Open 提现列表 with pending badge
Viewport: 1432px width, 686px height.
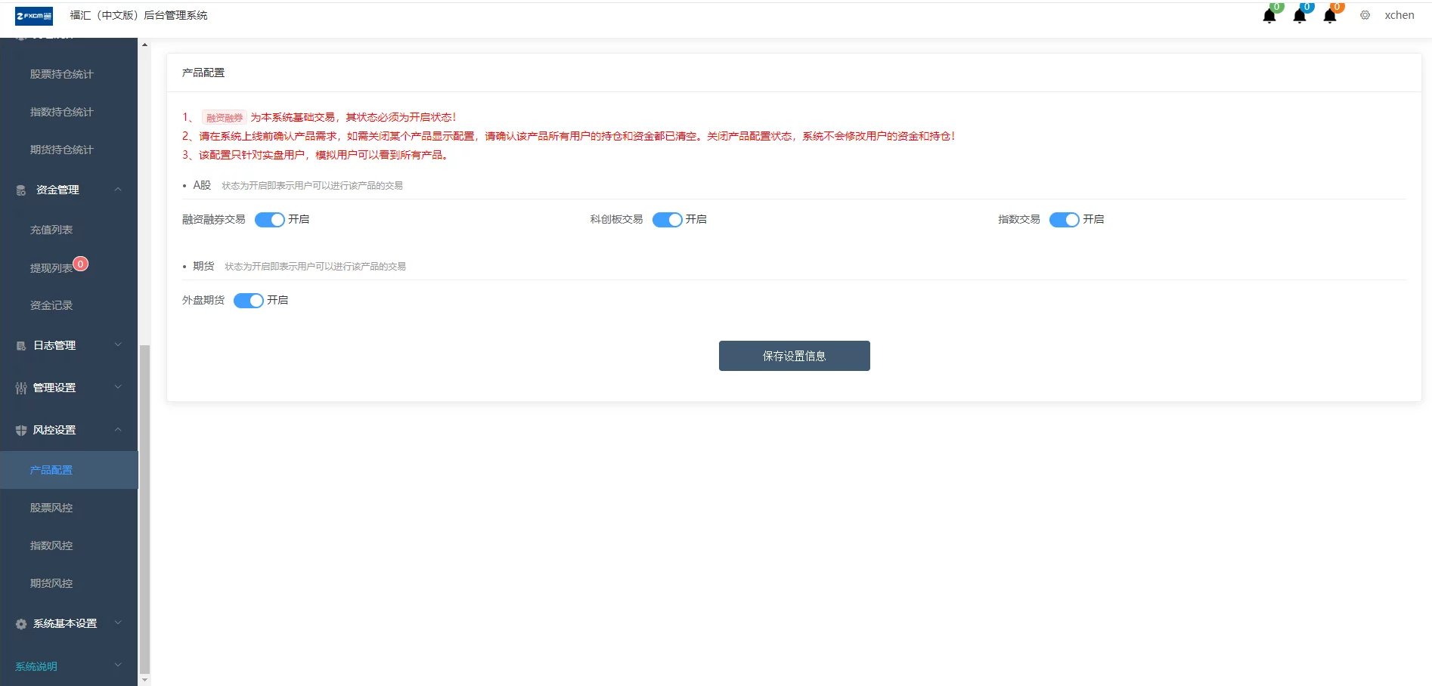click(x=50, y=267)
